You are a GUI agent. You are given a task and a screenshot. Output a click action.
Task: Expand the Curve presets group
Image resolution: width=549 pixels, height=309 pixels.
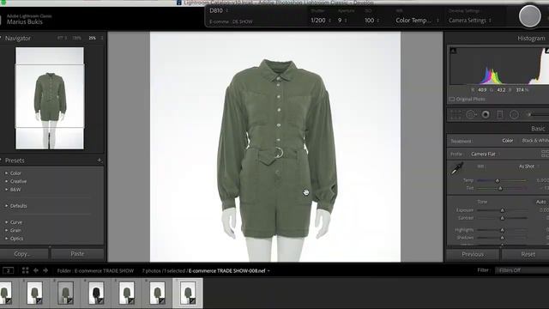7,222
